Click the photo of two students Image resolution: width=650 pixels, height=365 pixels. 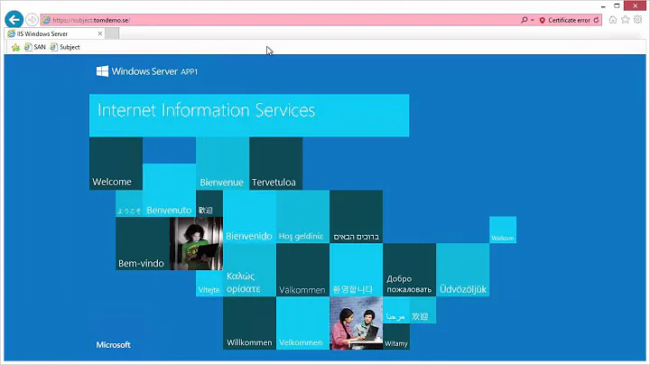click(x=356, y=323)
